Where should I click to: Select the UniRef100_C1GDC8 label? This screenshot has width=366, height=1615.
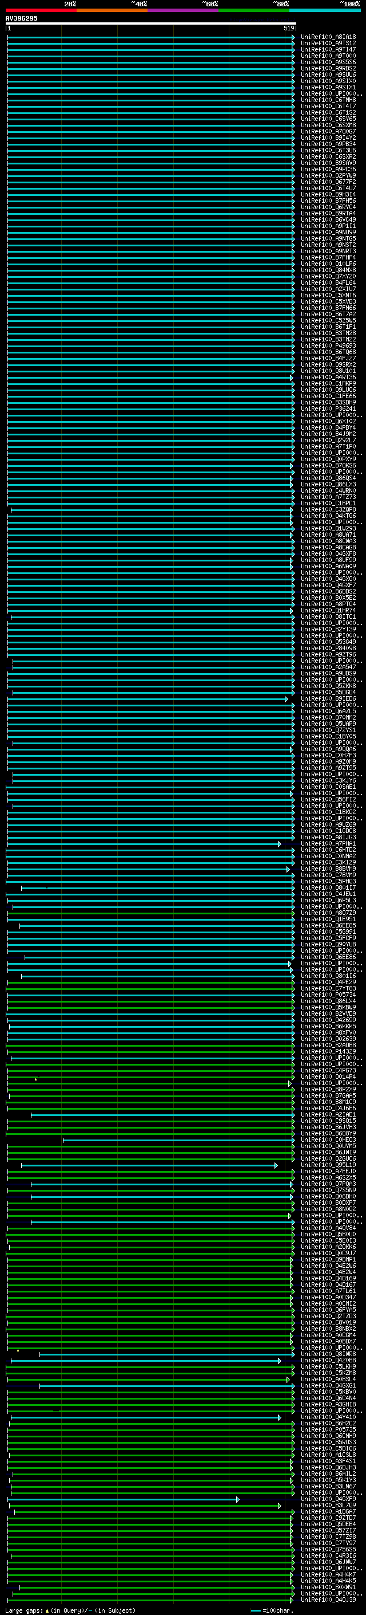[328, 831]
